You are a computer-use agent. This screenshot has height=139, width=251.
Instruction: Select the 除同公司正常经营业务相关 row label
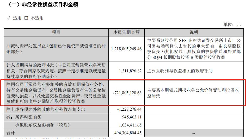click(56, 93)
